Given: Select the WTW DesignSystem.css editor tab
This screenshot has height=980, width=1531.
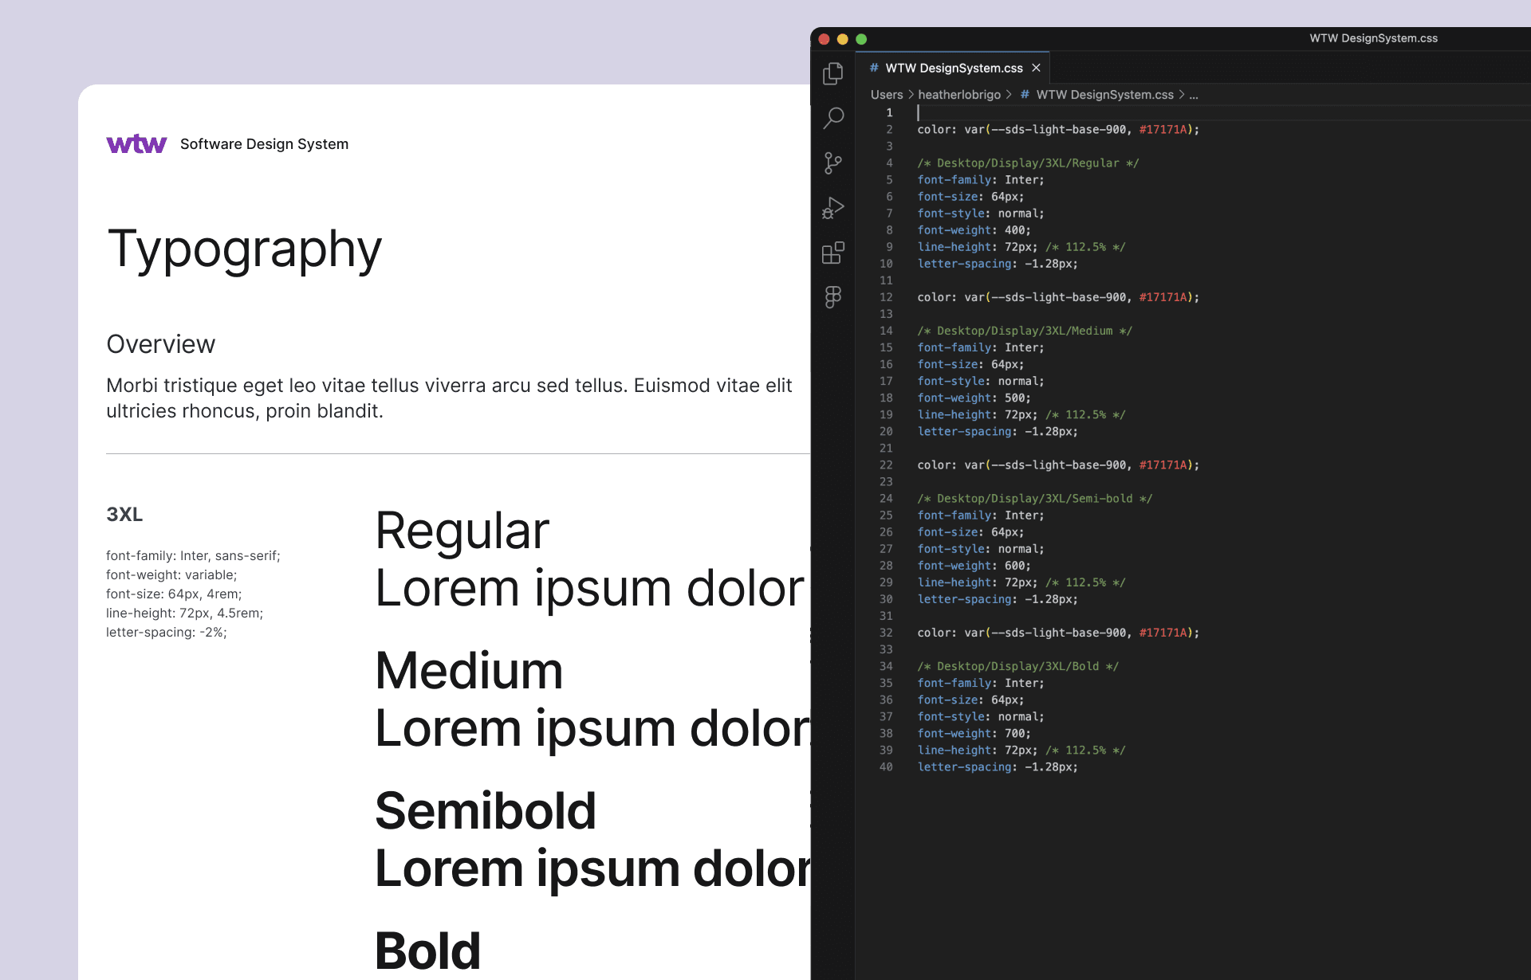Looking at the screenshot, I should [953, 68].
